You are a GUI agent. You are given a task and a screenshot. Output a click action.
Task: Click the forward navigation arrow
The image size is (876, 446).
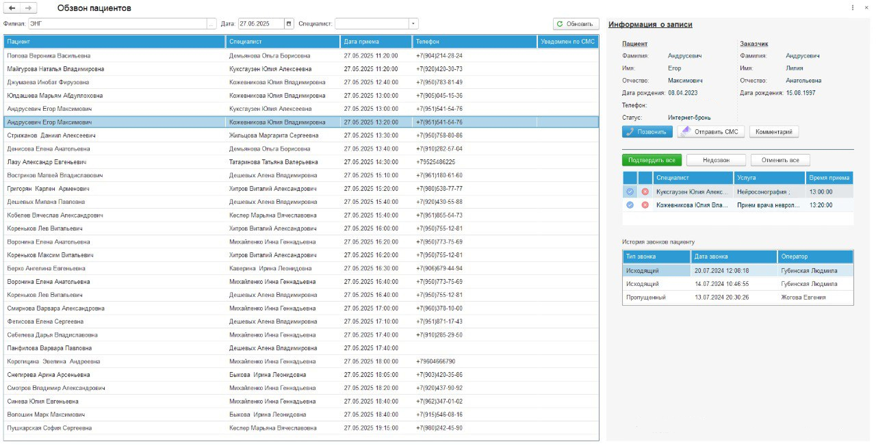pos(28,8)
